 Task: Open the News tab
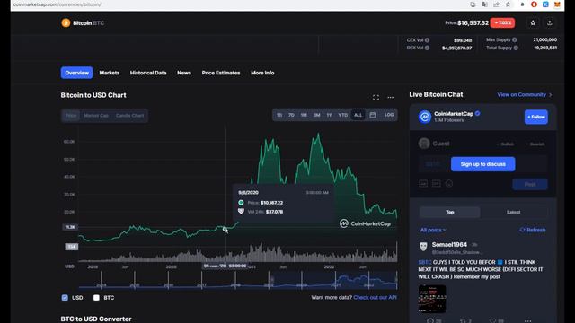pos(184,73)
